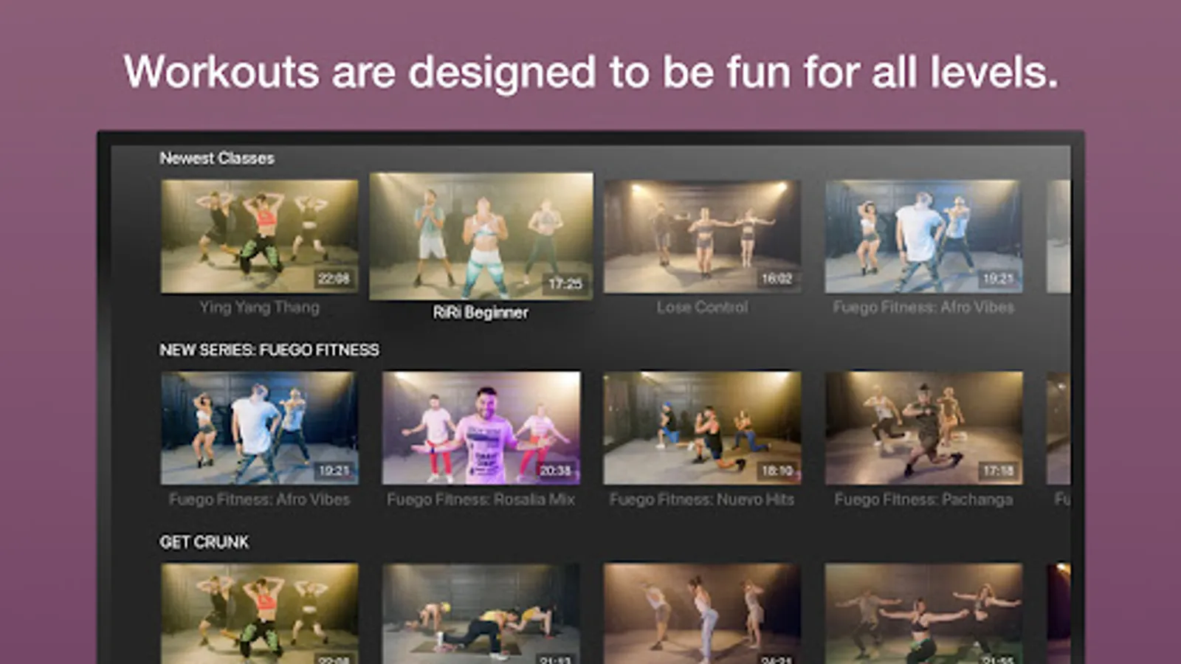The image size is (1181, 664).
Task: Click "Fuego Fitness: Afro Vibes" title in NEW SERIES row
Action: [x=259, y=499]
